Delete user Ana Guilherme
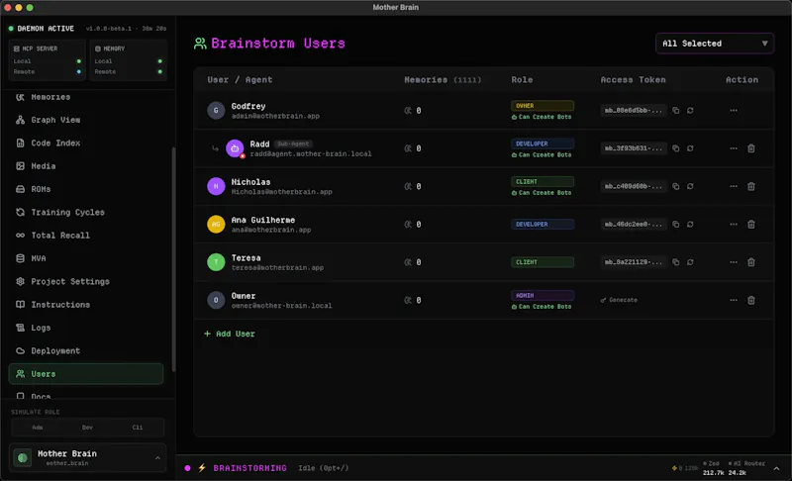The image size is (792, 481). pos(751,224)
